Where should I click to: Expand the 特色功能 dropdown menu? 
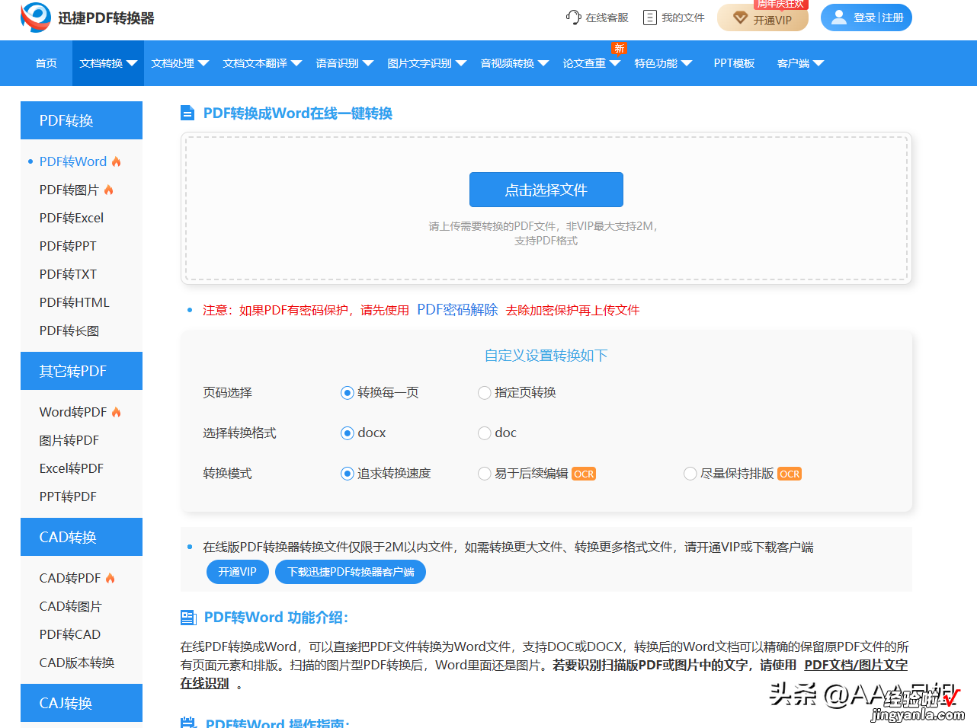(x=663, y=63)
